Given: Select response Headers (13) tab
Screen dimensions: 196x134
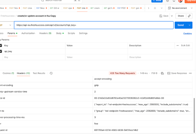Looking at the screenshot, I should click(x=23, y=73).
